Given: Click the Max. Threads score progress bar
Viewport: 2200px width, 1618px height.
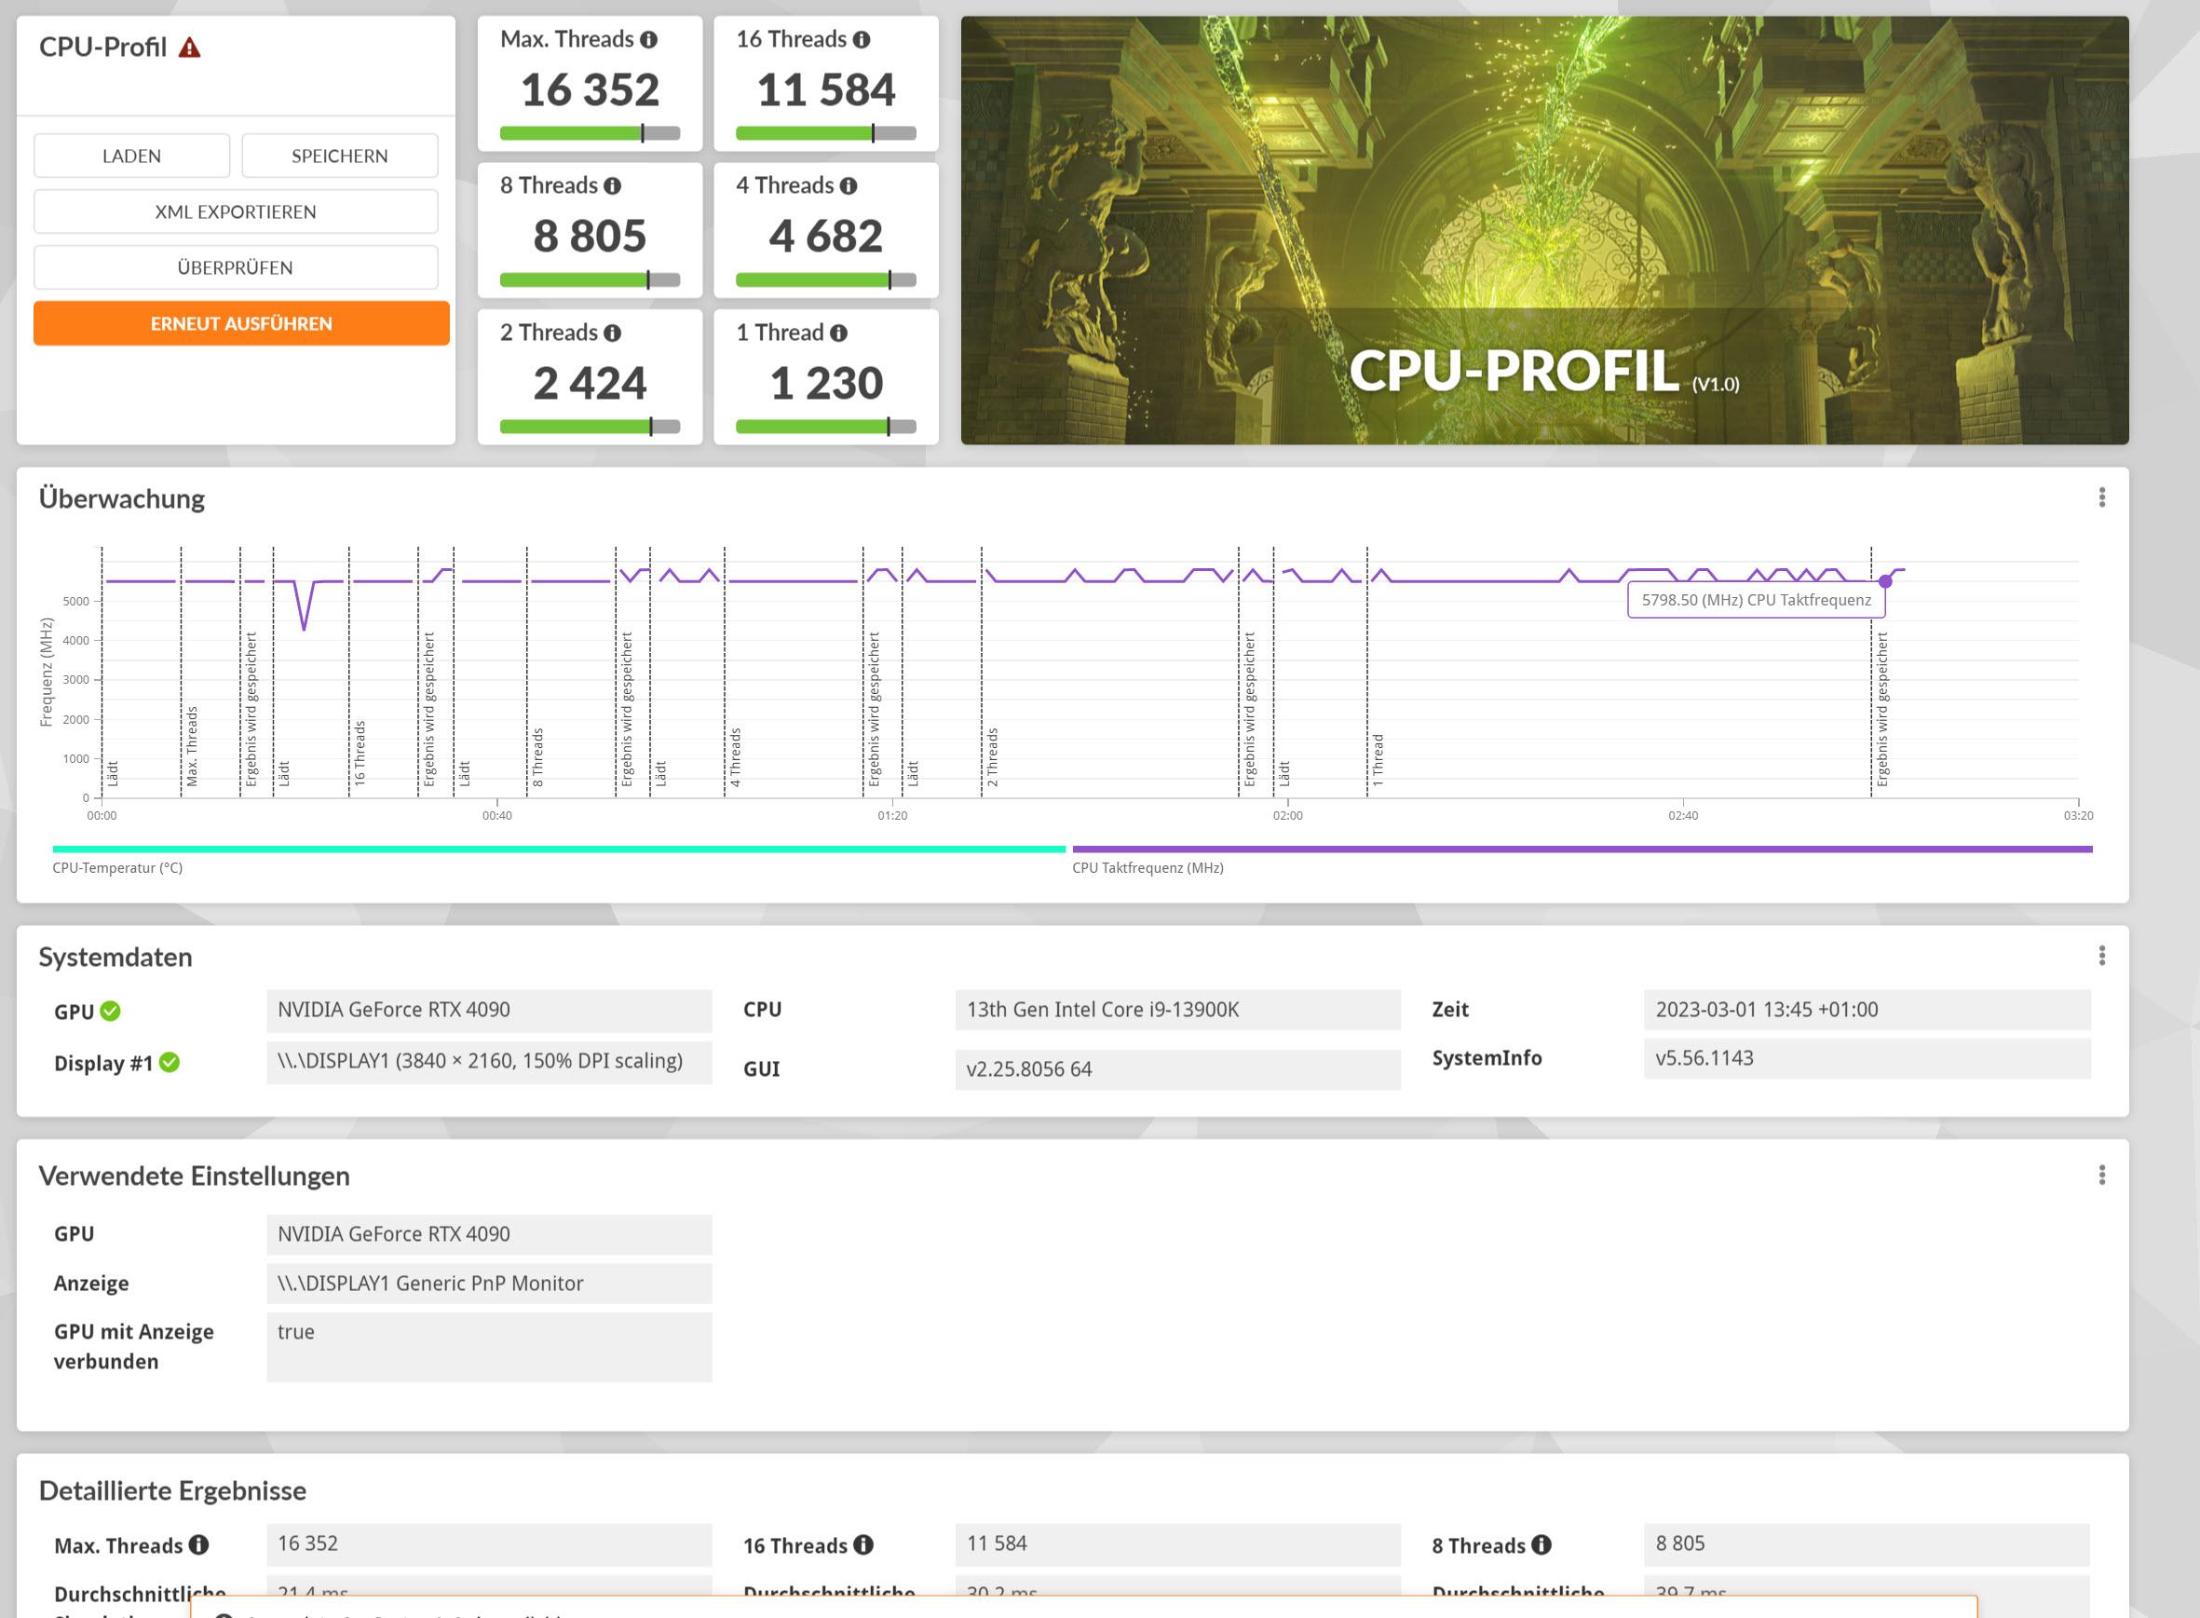Looking at the screenshot, I should tap(590, 133).
